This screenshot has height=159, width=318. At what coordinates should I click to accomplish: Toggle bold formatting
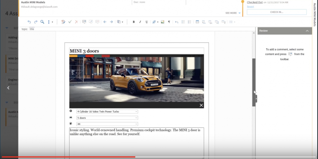coord(134,22)
